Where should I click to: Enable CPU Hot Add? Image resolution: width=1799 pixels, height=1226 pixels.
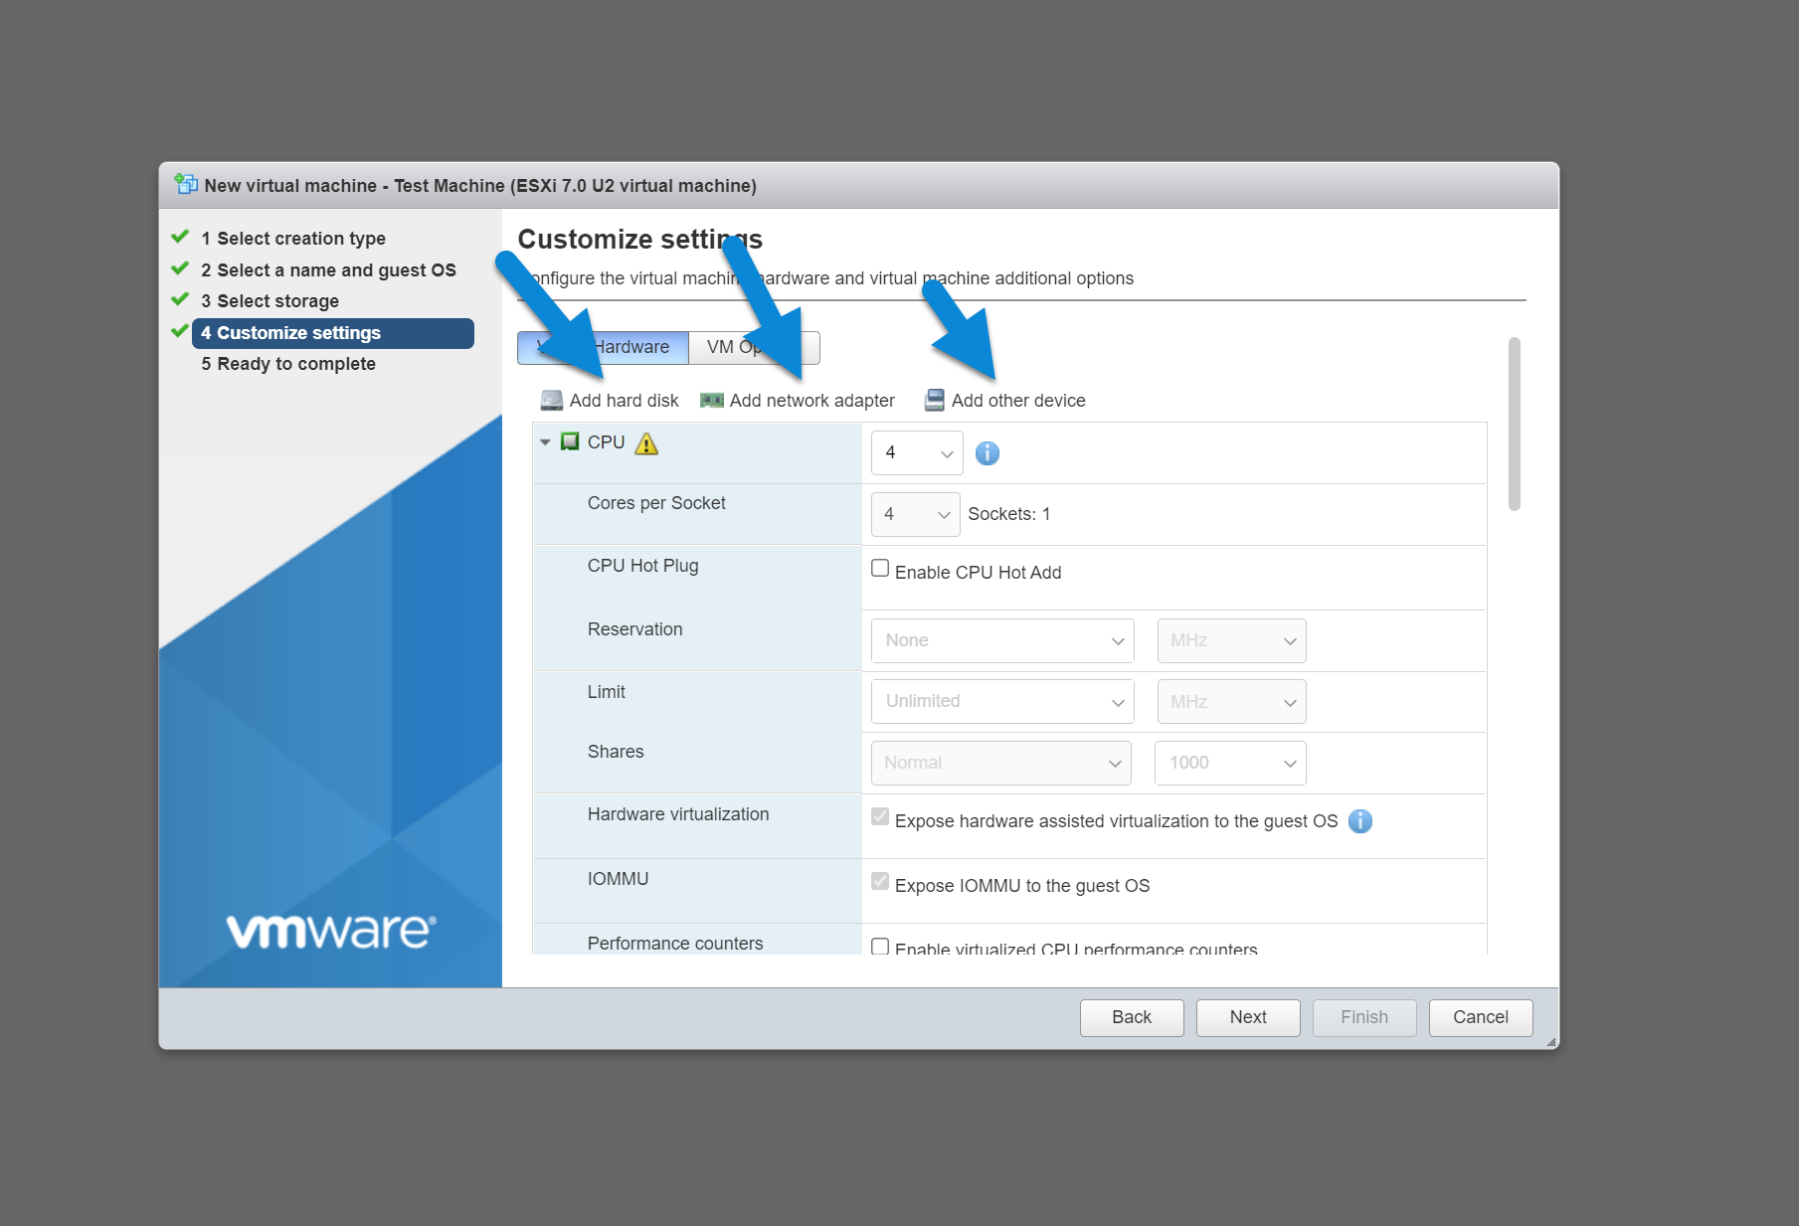(879, 567)
